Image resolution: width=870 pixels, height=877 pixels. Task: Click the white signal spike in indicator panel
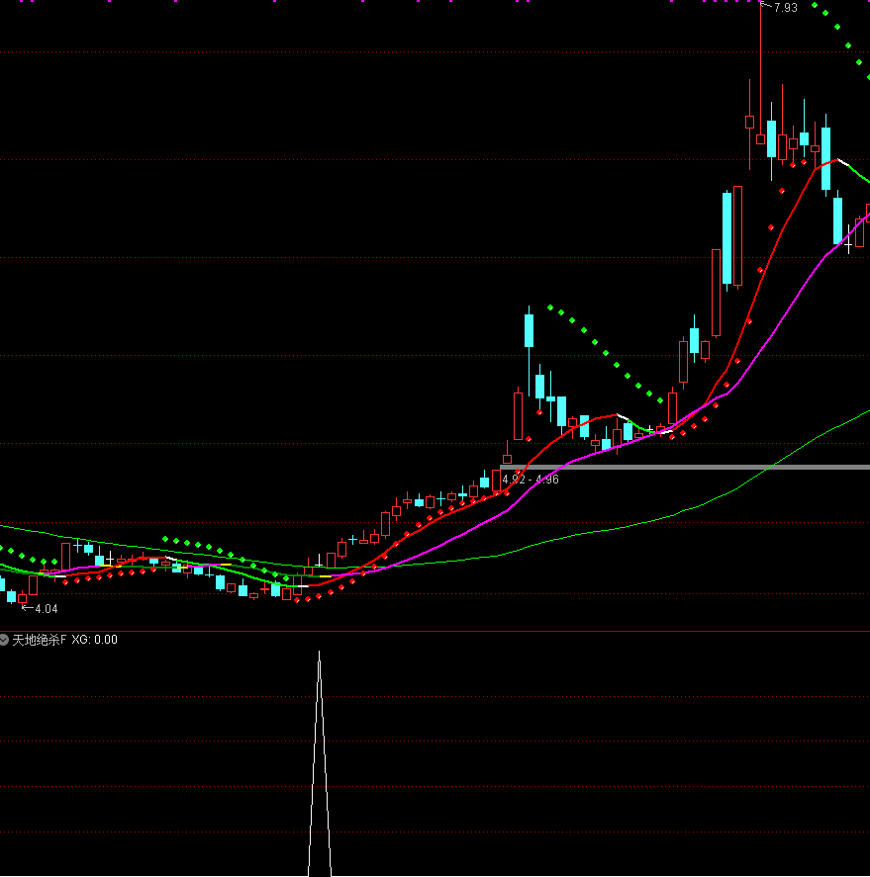319,771
